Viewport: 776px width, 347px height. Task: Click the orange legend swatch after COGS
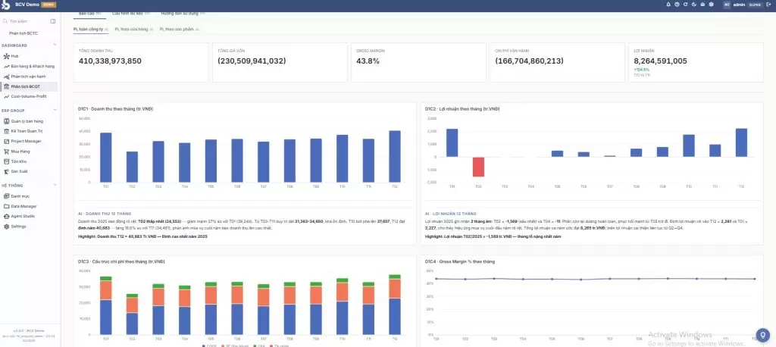pyautogui.click(x=223, y=345)
